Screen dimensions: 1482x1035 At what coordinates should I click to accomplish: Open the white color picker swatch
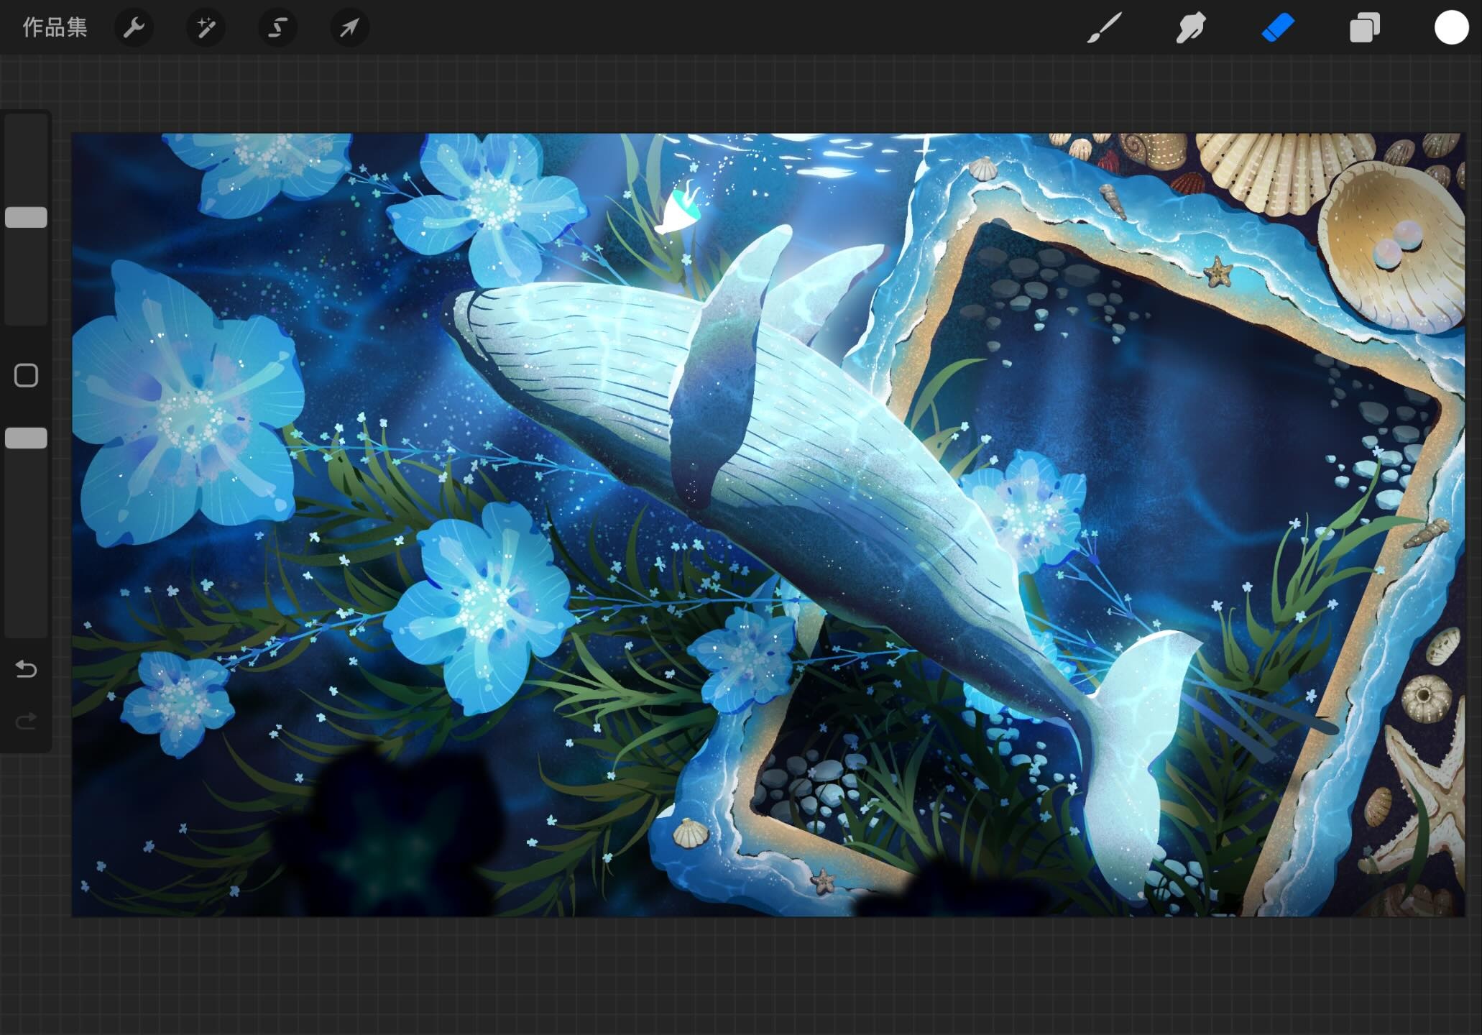[1451, 28]
